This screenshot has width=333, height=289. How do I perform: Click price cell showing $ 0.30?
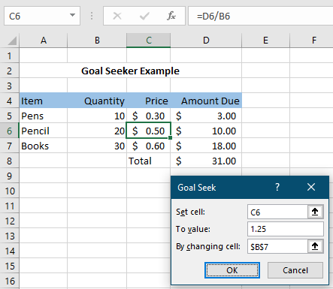(x=149, y=116)
